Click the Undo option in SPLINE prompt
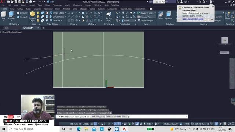Image resolution: width=235 pixels, height=132 pixels. [x=119, y=117]
